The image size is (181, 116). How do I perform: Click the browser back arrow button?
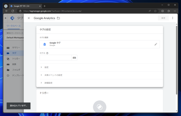pyautogui.click(x=7, y=11)
